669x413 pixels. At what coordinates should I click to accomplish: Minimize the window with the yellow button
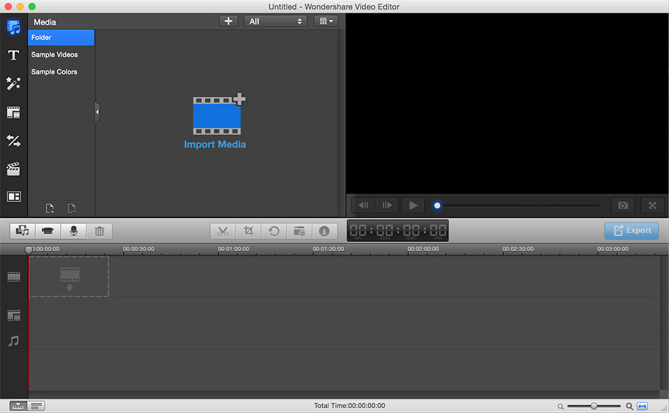tap(20, 7)
